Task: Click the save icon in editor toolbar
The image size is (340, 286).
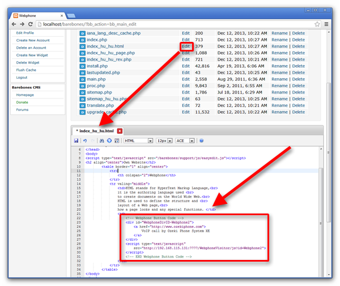Action: [x=76, y=140]
